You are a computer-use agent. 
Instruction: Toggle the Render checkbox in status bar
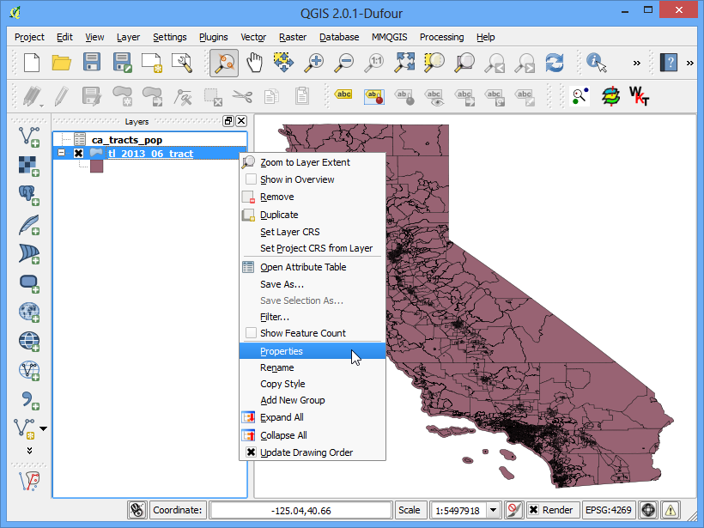[533, 510]
